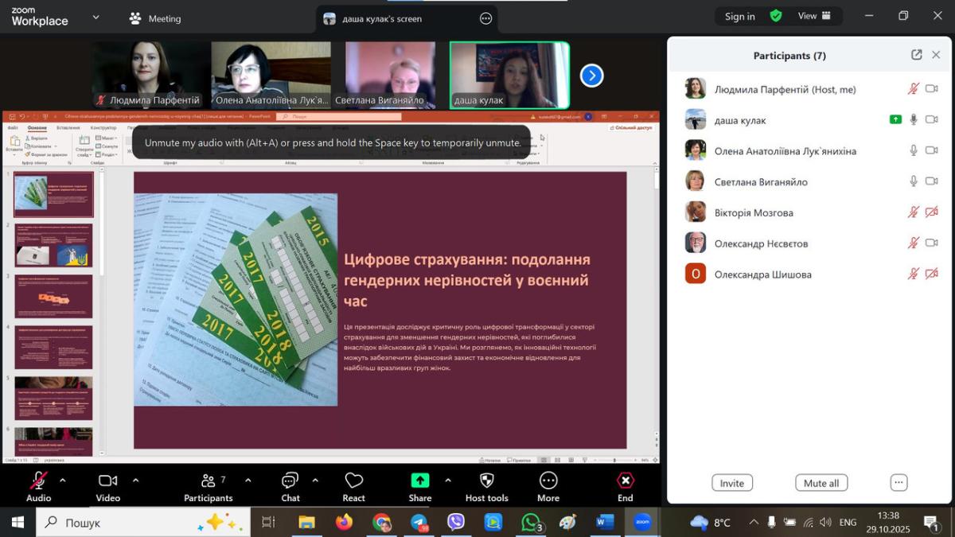The height and width of the screenshot is (537, 955).
Task: Switch to the Meeting tab
Action: pyautogui.click(x=156, y=18)
